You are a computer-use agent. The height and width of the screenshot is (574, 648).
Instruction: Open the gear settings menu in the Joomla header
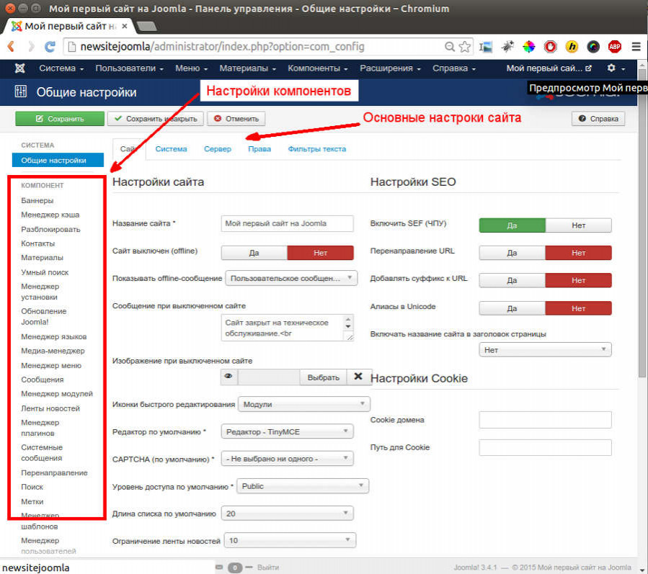click(x=611, y=68)
